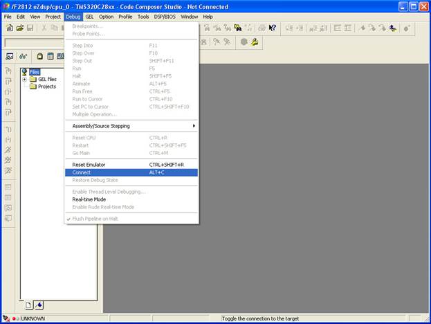Open the Option menu
Image resolution: width=431 pixels, height=324 pixels.
[106, 17]
